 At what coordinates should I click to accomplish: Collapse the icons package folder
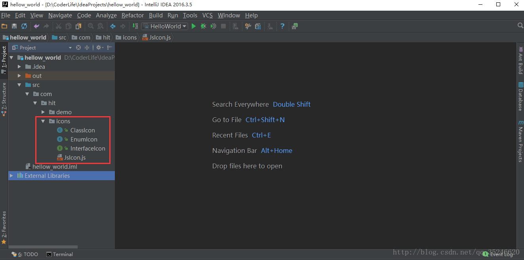coord(43,121)
